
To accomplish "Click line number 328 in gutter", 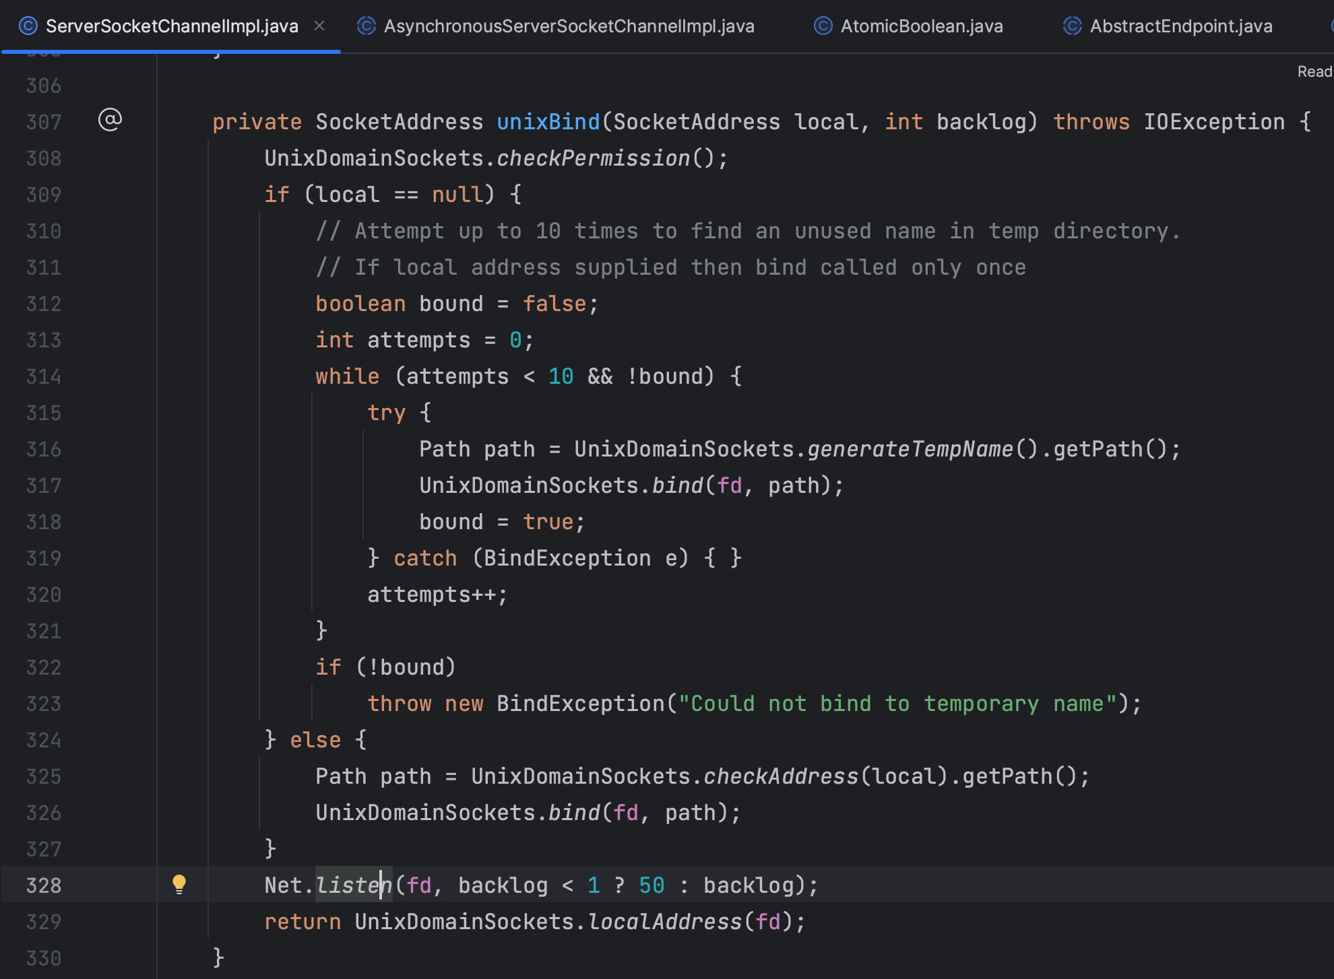I will coord(44,885).
